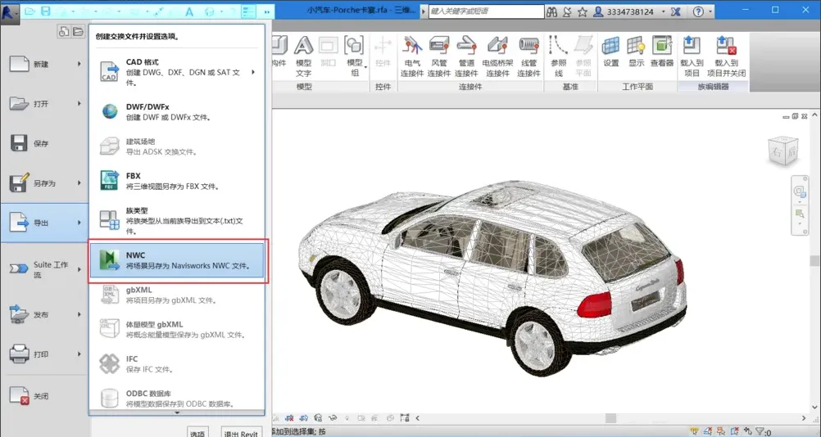The height and width of the screenshot is (437, 821).
Task: Select the NWC export option
Action: (177, 261)
